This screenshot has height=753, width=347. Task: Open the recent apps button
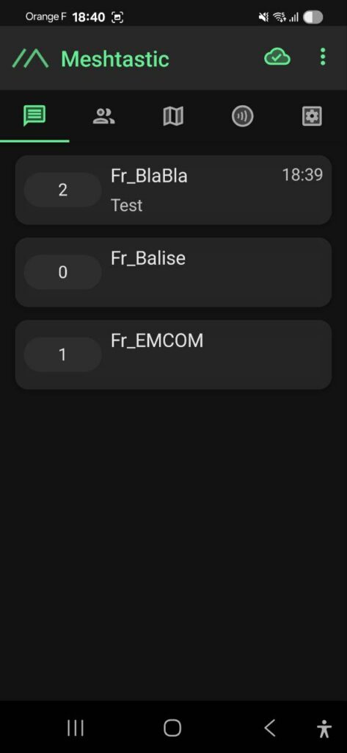point(76,728)
